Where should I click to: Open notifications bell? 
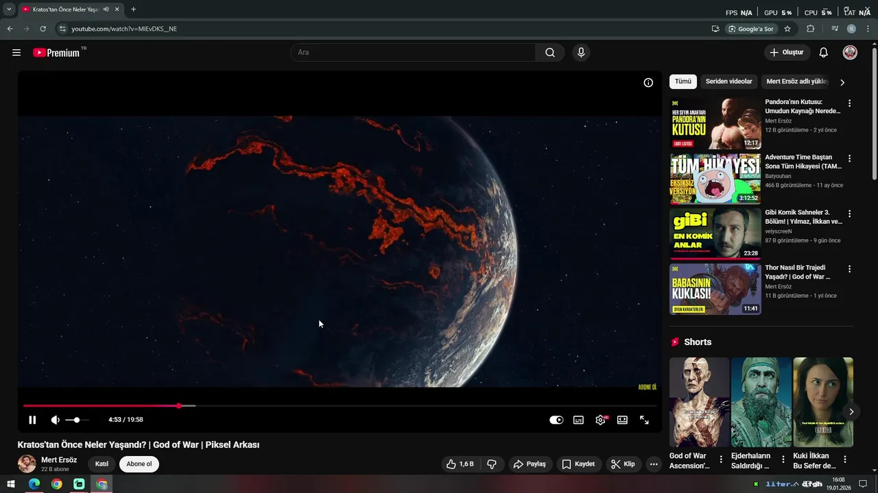tap(824, 53)
